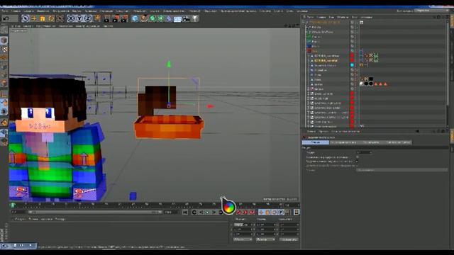Step to previous frame
Image resolution: width=454 pixels, height=255 pixels.
coord(201,212)
